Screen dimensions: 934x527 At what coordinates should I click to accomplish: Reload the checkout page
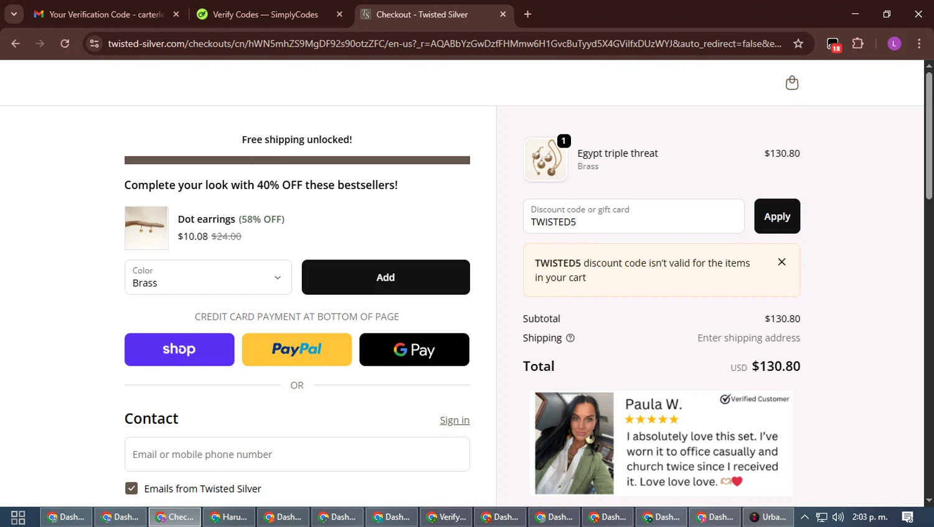(65, 44)
